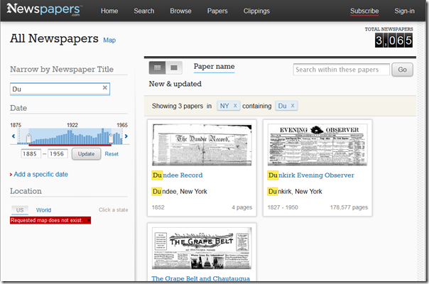Screen dimensions: 429x284
Task: Click the start year 1885 field
Action: click(x=31, y=154)
